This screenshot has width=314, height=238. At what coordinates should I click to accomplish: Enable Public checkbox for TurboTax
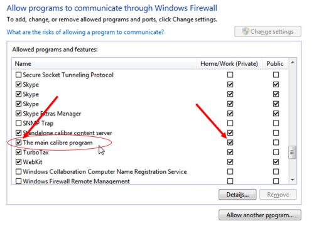[276, 152]
